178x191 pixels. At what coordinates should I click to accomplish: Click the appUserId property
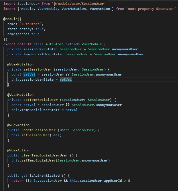coord(113,181)
